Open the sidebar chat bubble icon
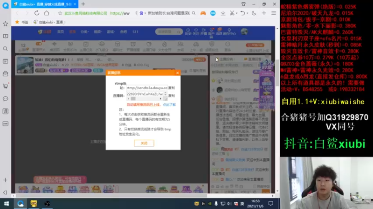 coord(6,98)
